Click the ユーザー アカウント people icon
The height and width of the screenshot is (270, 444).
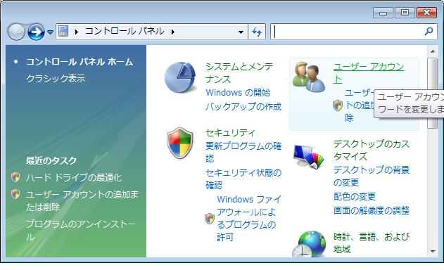point(309,77)
